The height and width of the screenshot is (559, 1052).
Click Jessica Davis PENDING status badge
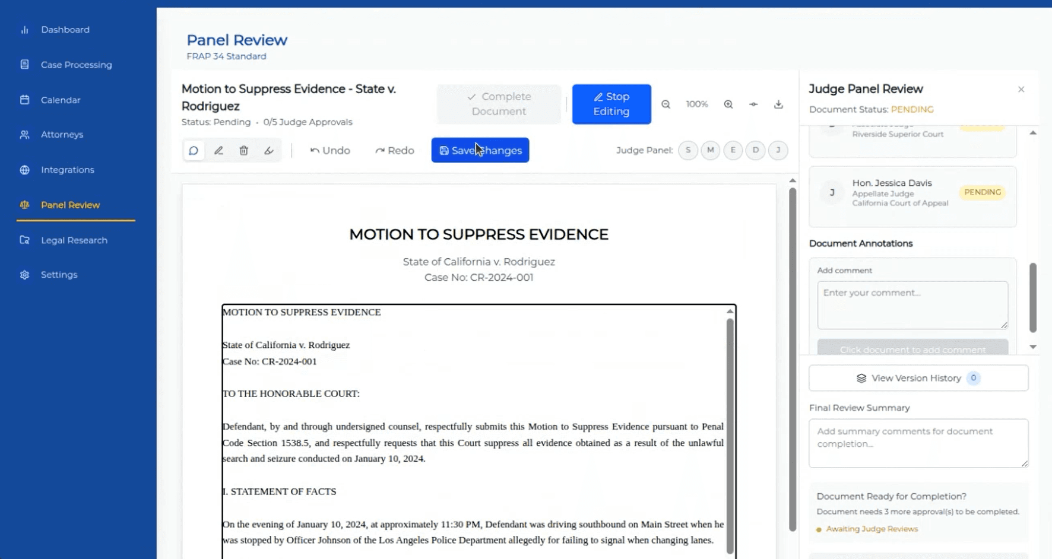pyautogui.click(x=983, y=192)
